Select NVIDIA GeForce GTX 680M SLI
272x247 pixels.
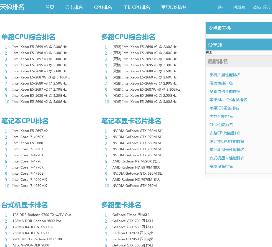coord(137,173)
